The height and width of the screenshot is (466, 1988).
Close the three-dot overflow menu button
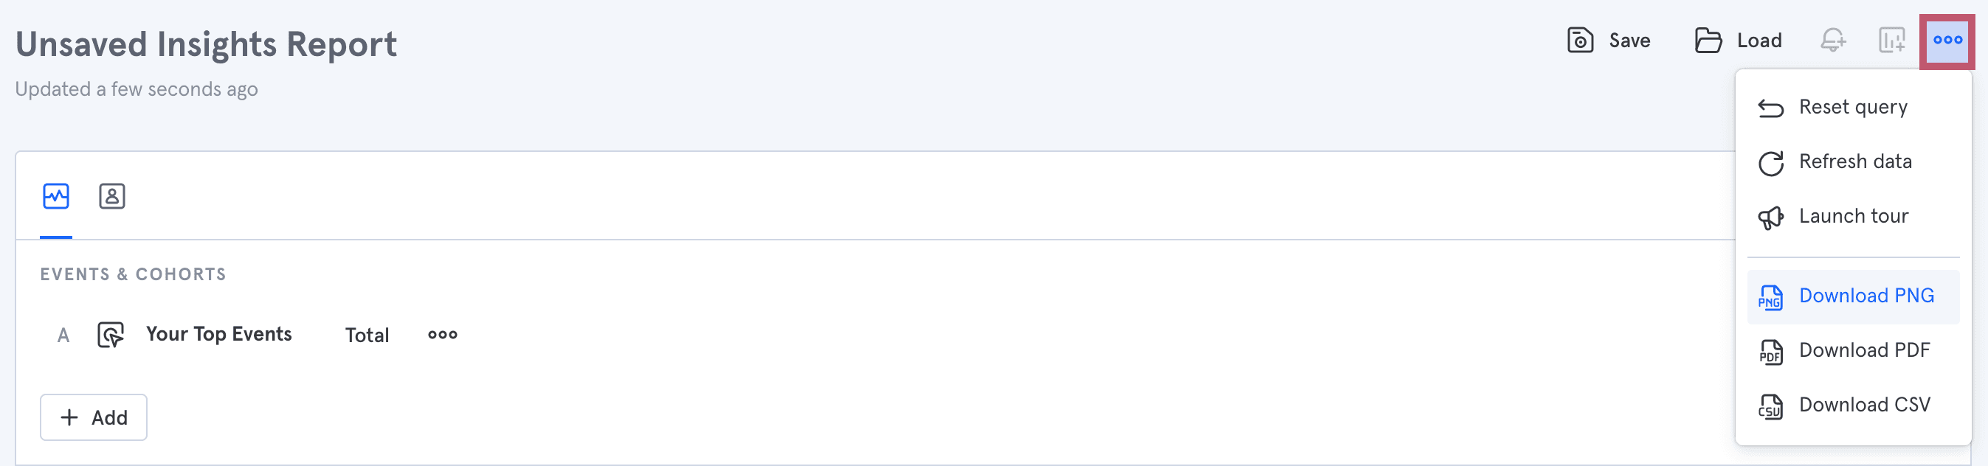1947,40
